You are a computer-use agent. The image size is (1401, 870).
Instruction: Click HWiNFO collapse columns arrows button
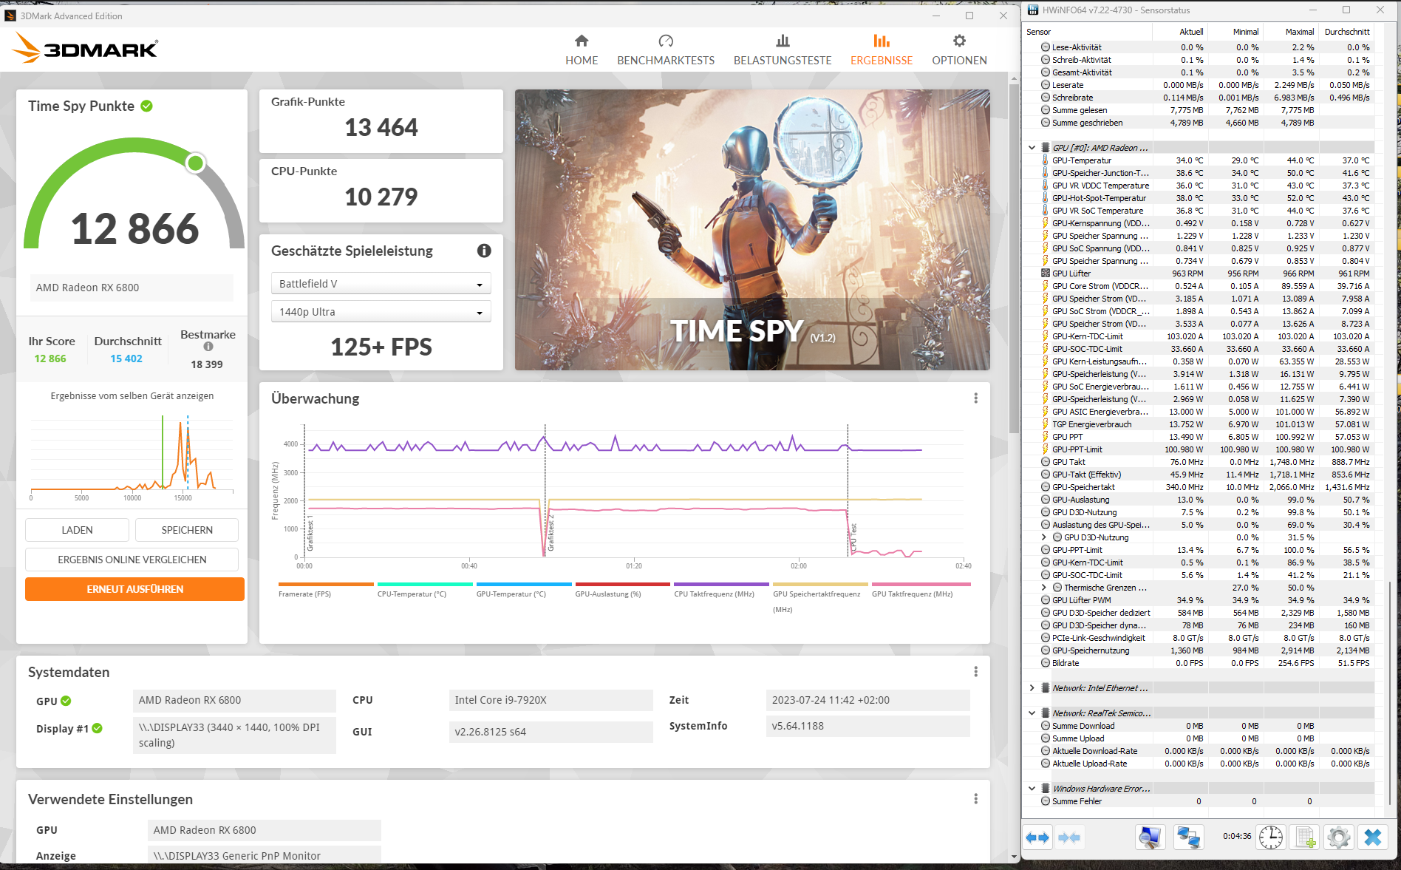pos(1069,837)
